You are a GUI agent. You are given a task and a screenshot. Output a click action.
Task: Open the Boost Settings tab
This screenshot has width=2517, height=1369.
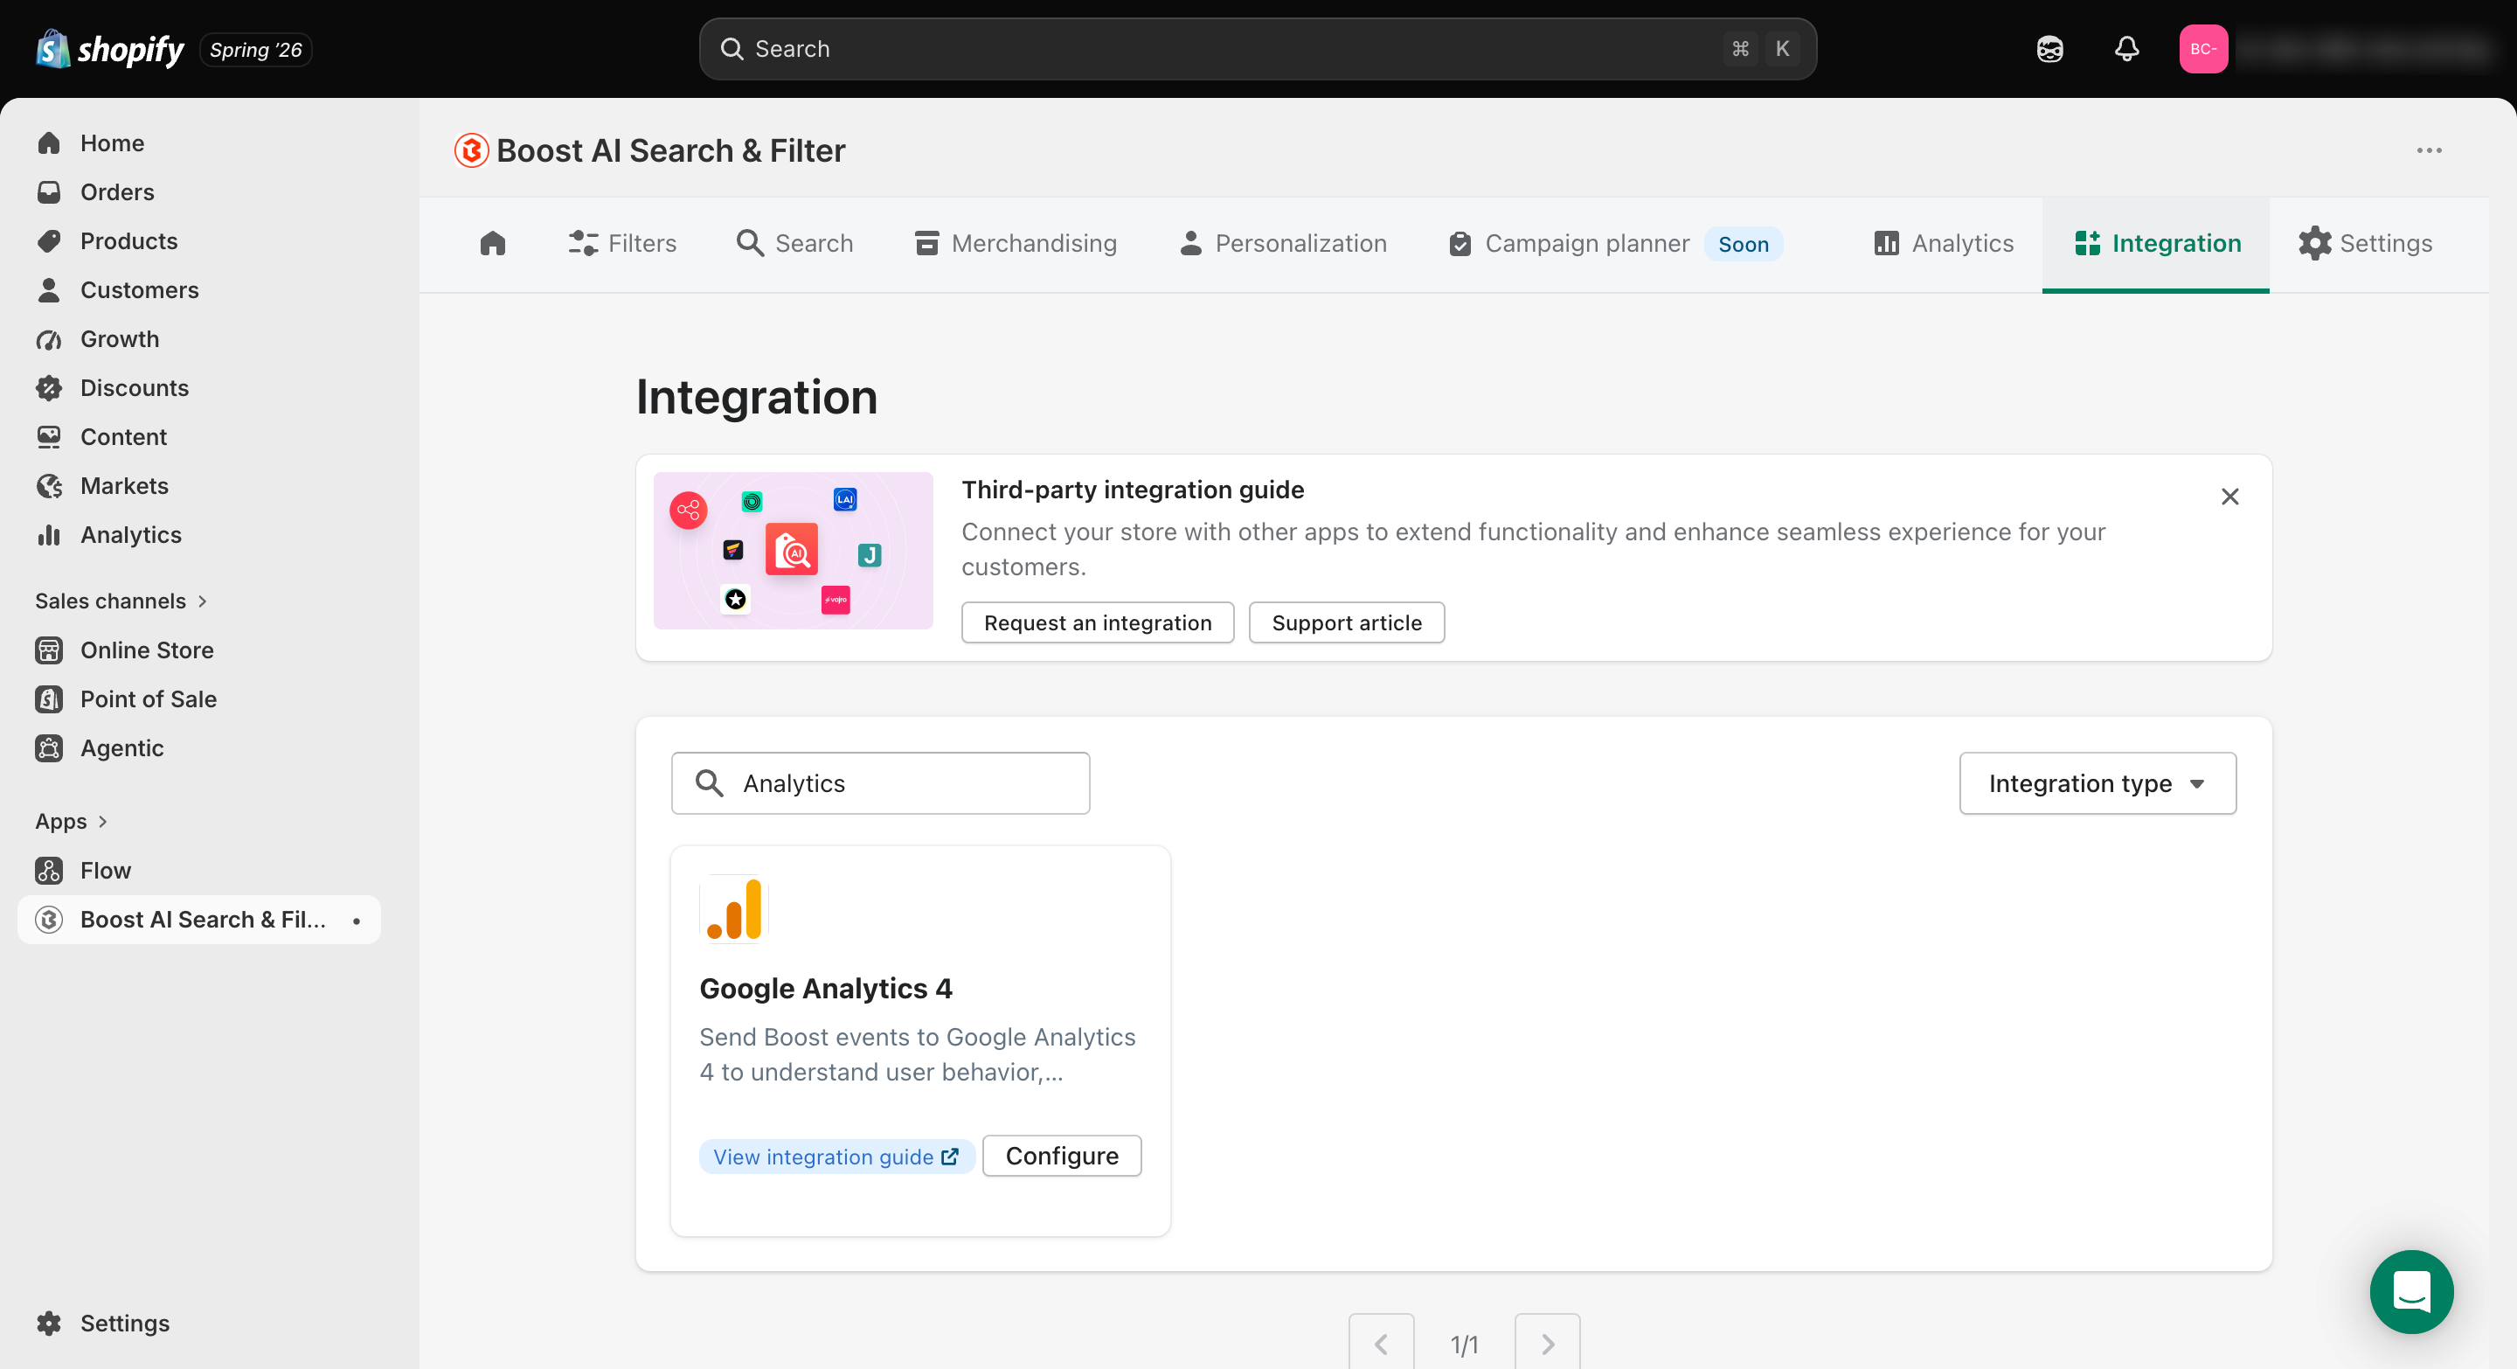click(x=2365, y=243)
